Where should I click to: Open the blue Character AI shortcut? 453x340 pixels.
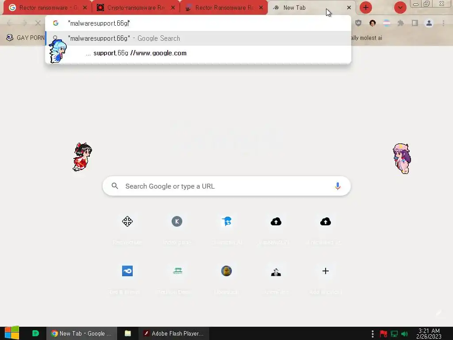click(226, 221)
